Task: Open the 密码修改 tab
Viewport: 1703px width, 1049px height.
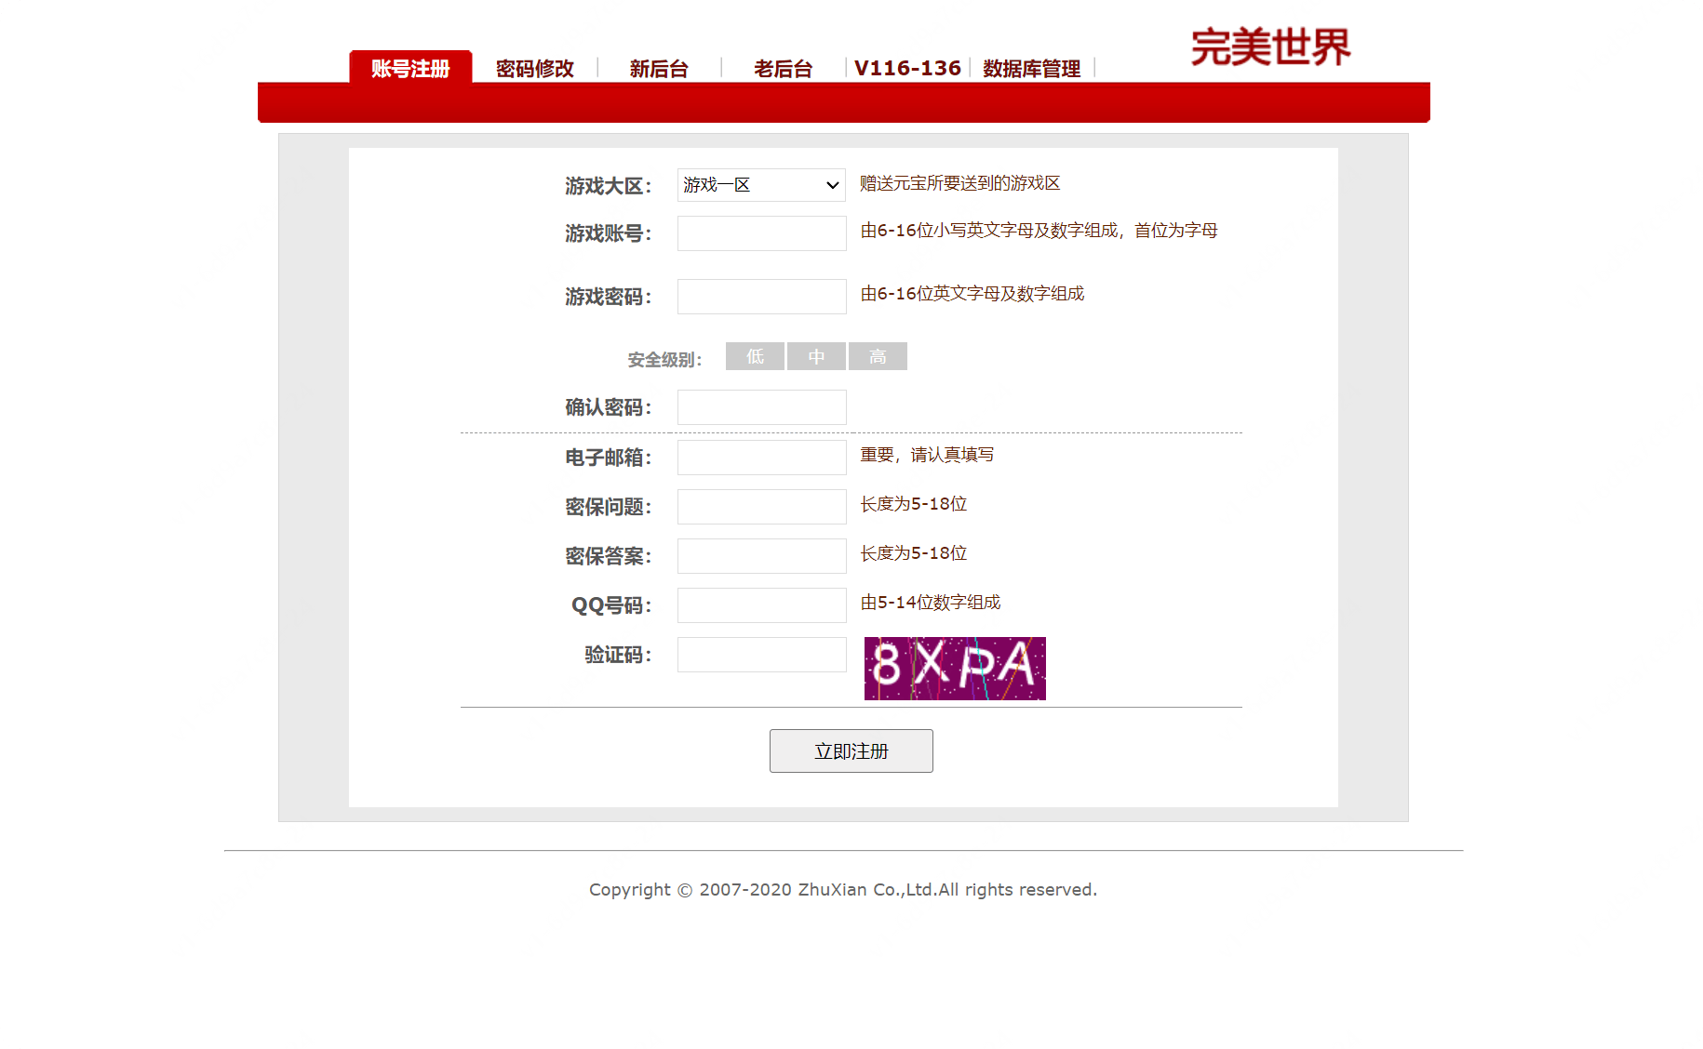Action: [x=534, y=68]
